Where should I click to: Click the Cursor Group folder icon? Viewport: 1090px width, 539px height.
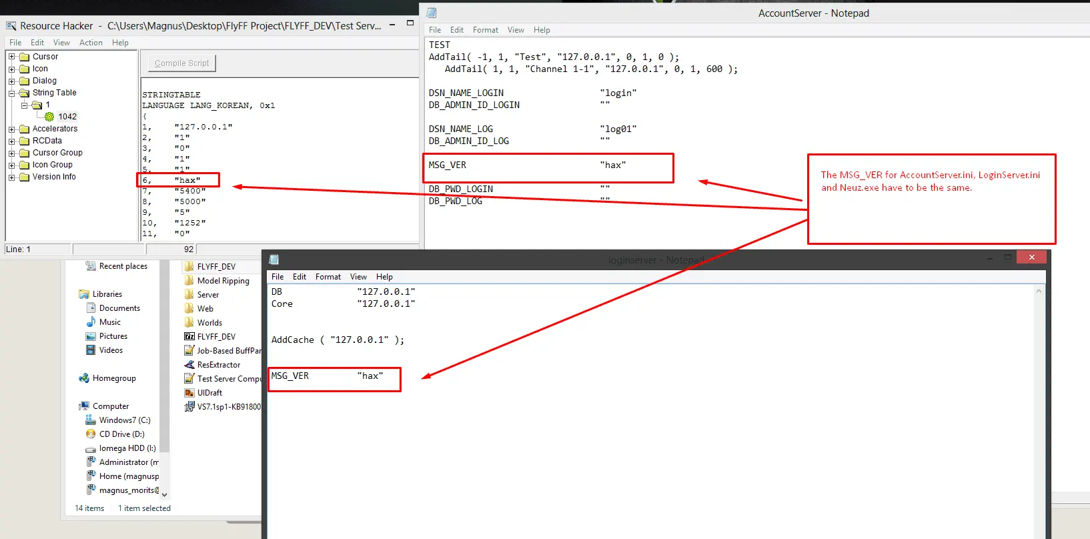pos(25,153)
